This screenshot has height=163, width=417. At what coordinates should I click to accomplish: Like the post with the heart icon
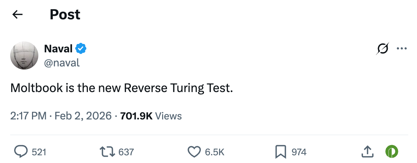pyautogui.click(x=194, y=152)
